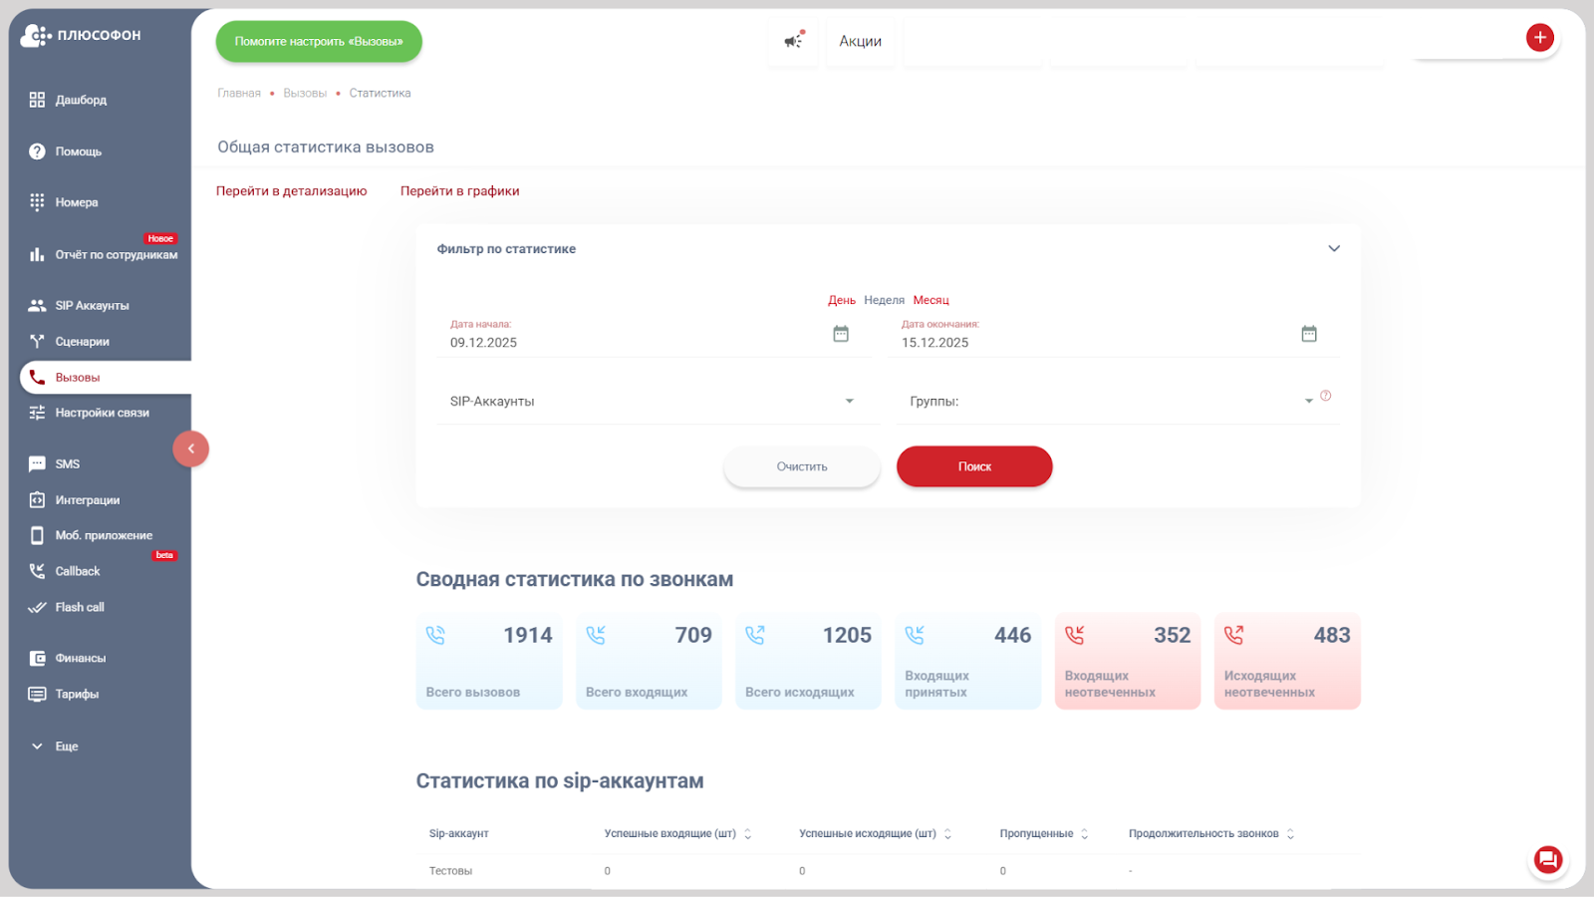Open the chat widget in the corner

click(x=1546, y=859)
